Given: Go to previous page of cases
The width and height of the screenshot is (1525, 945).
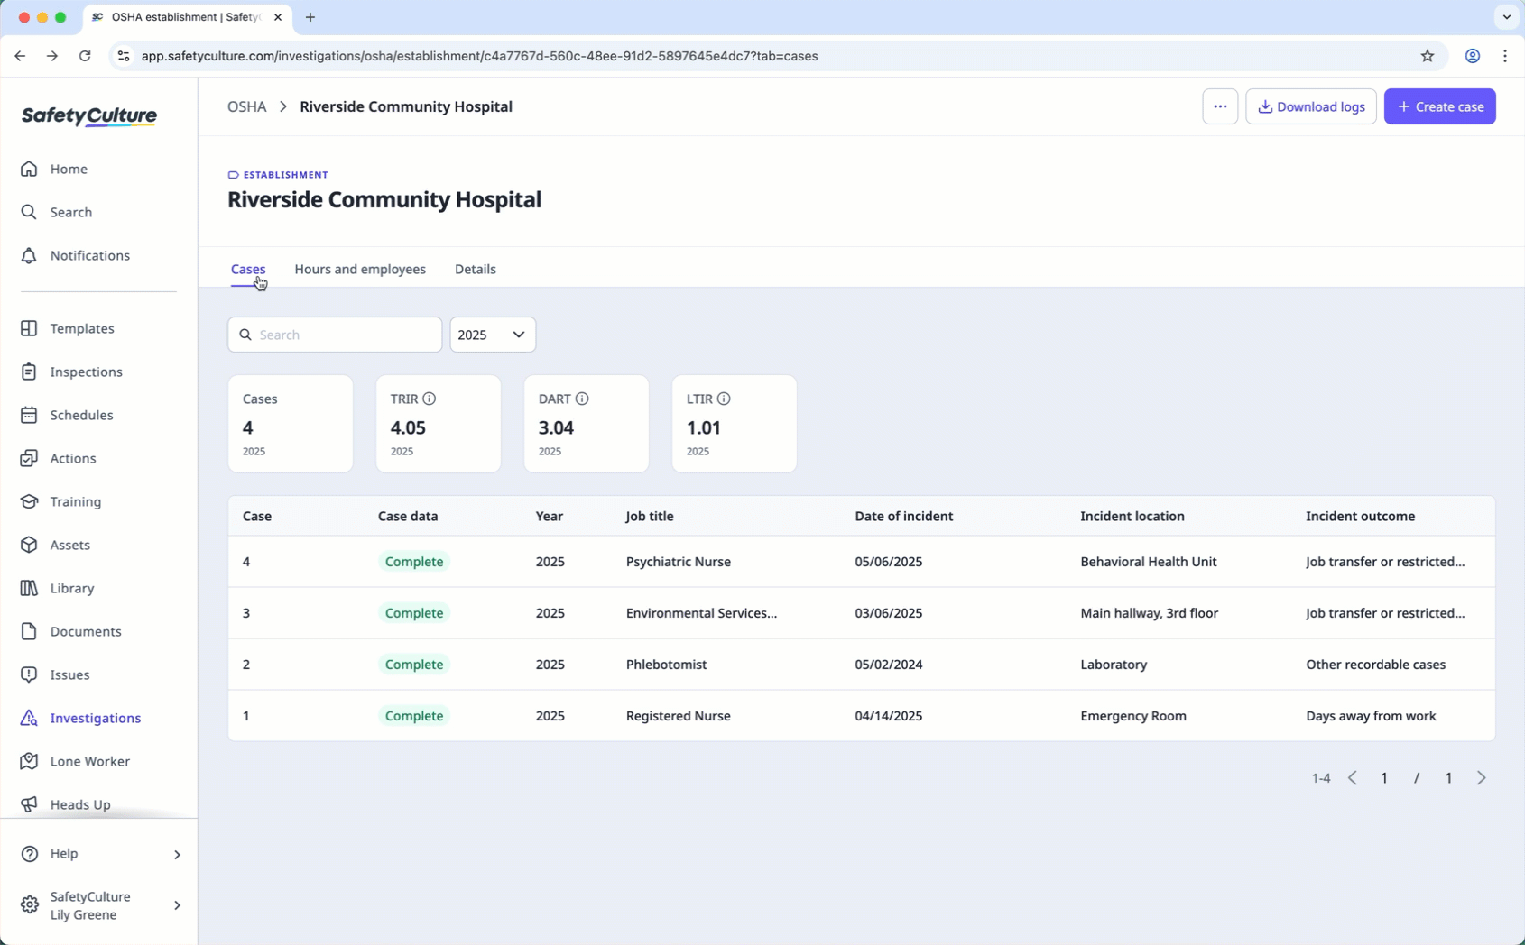Looking at the screenshot, I should 1353,778.
